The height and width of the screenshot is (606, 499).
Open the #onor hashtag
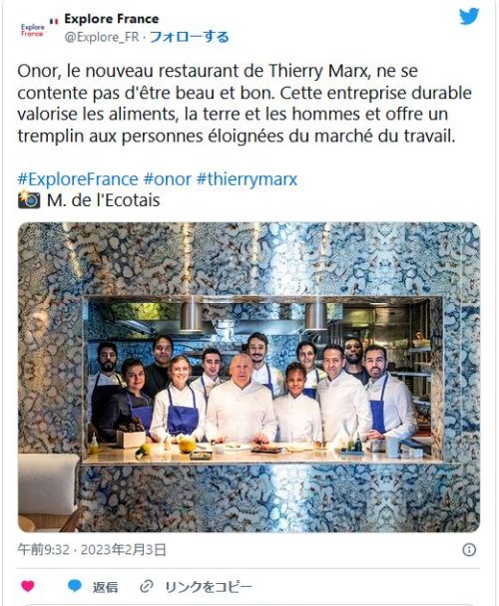[168, 179]
